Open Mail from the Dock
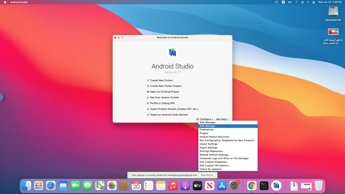 coord(63,186)
